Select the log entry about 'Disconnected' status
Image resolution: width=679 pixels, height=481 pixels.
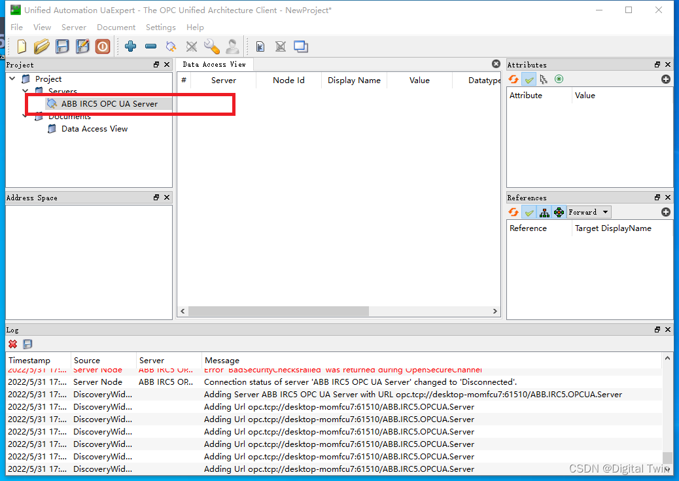[334, 382]
